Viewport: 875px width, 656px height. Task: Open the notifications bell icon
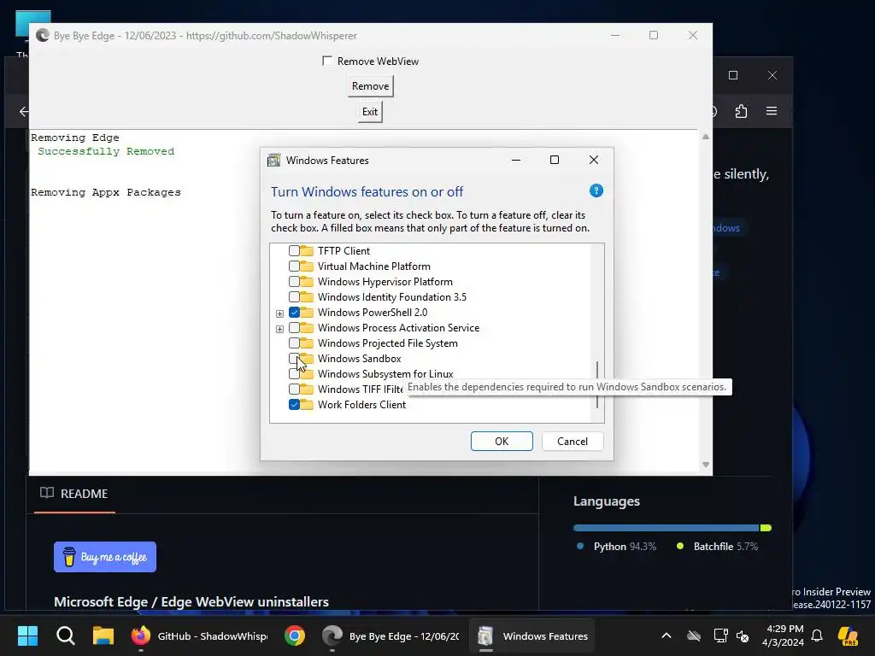(817, 635)
